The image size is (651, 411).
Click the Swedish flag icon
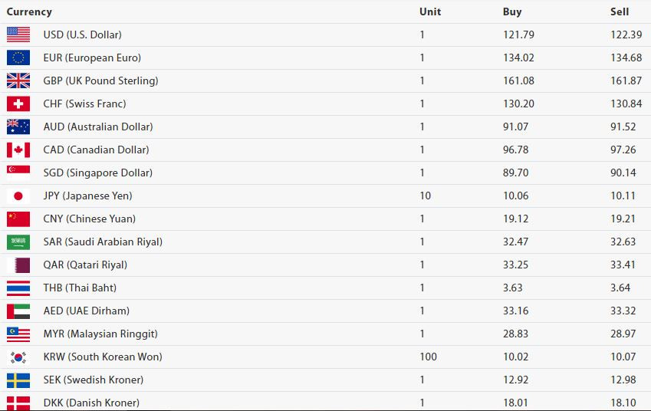(18, 380)
